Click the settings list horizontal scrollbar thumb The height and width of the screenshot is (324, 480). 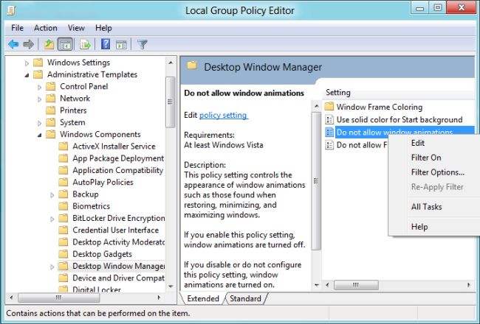click(356, 285)
